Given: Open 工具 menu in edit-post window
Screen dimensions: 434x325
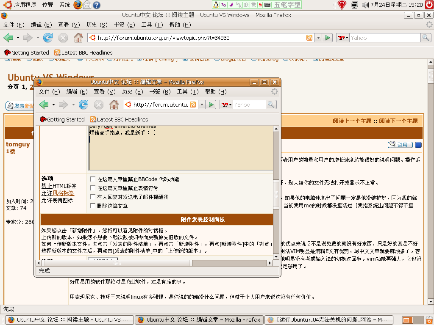Looking at the screenshot, I should 188,92.
